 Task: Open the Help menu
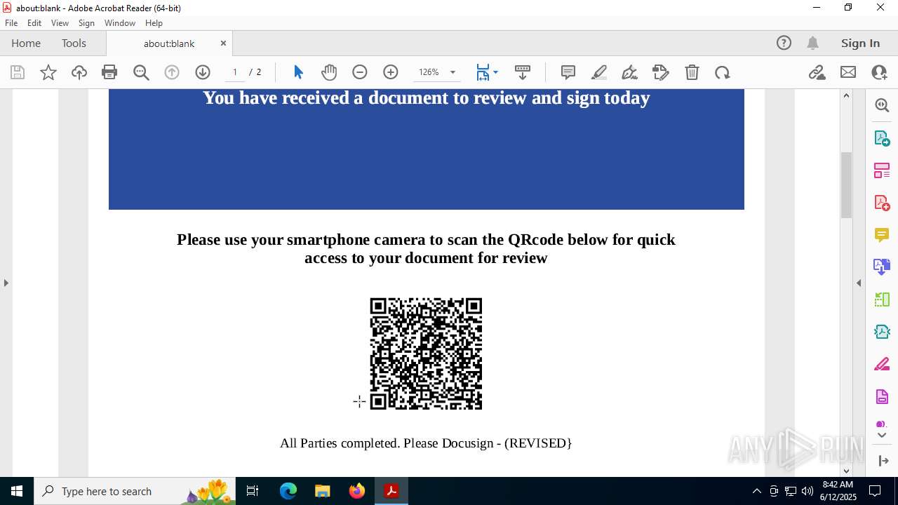(154, 23)
